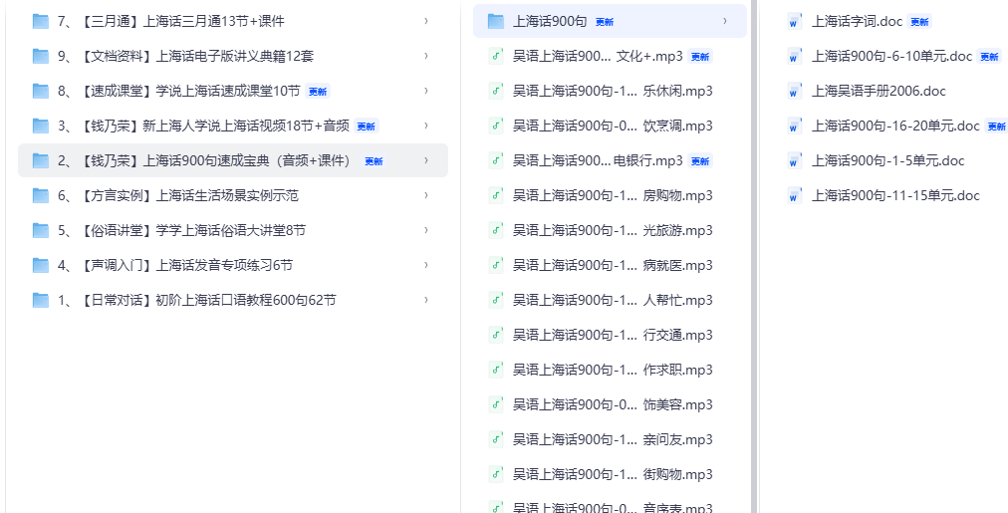Click audio icon of the 房购物.mp3 file
This screenshot has width=1008, height=513.
[495, 195]
